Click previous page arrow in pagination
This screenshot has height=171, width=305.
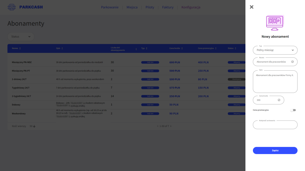click(158, 126)
